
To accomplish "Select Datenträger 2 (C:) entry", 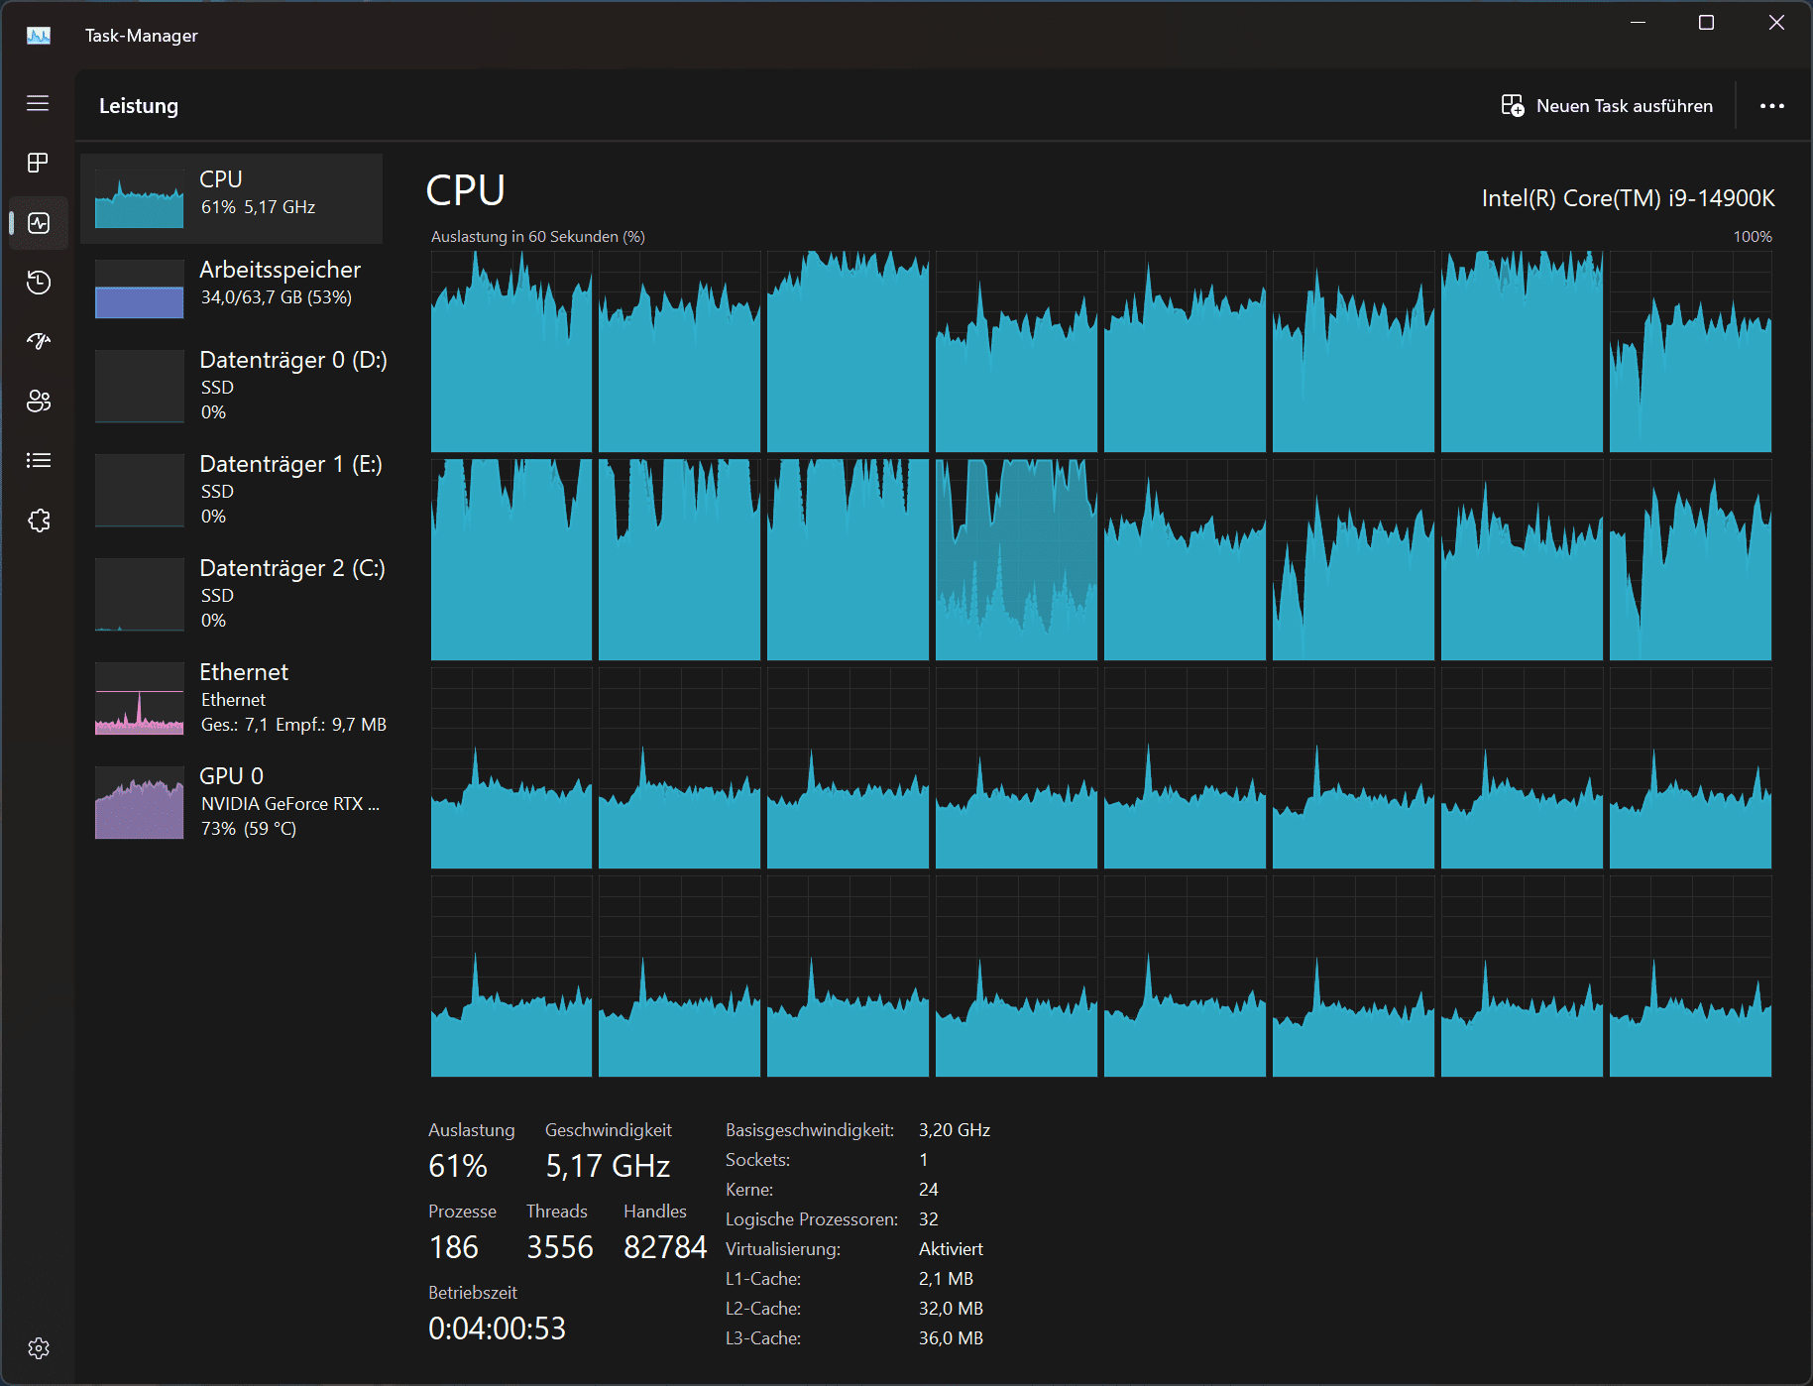I will click(x=231, y=594).
